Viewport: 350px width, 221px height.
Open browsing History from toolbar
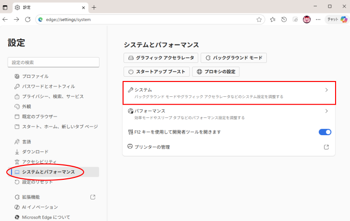click(284, 20)
